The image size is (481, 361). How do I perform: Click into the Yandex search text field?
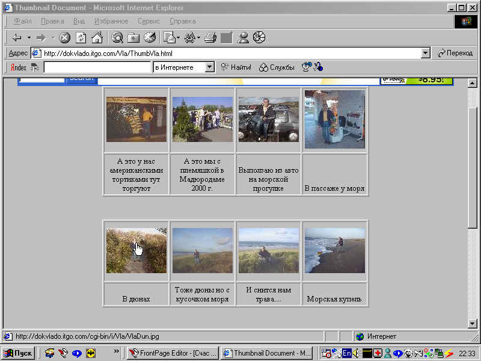(x=96, y=67)
